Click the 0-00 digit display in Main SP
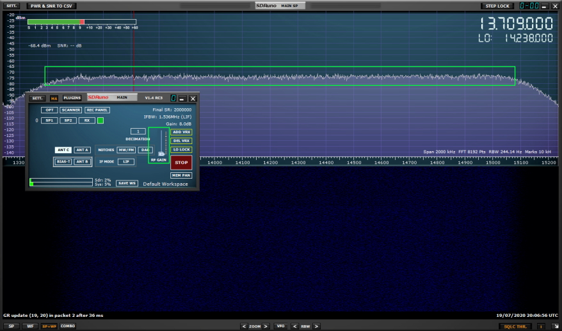 click(529, 6)
